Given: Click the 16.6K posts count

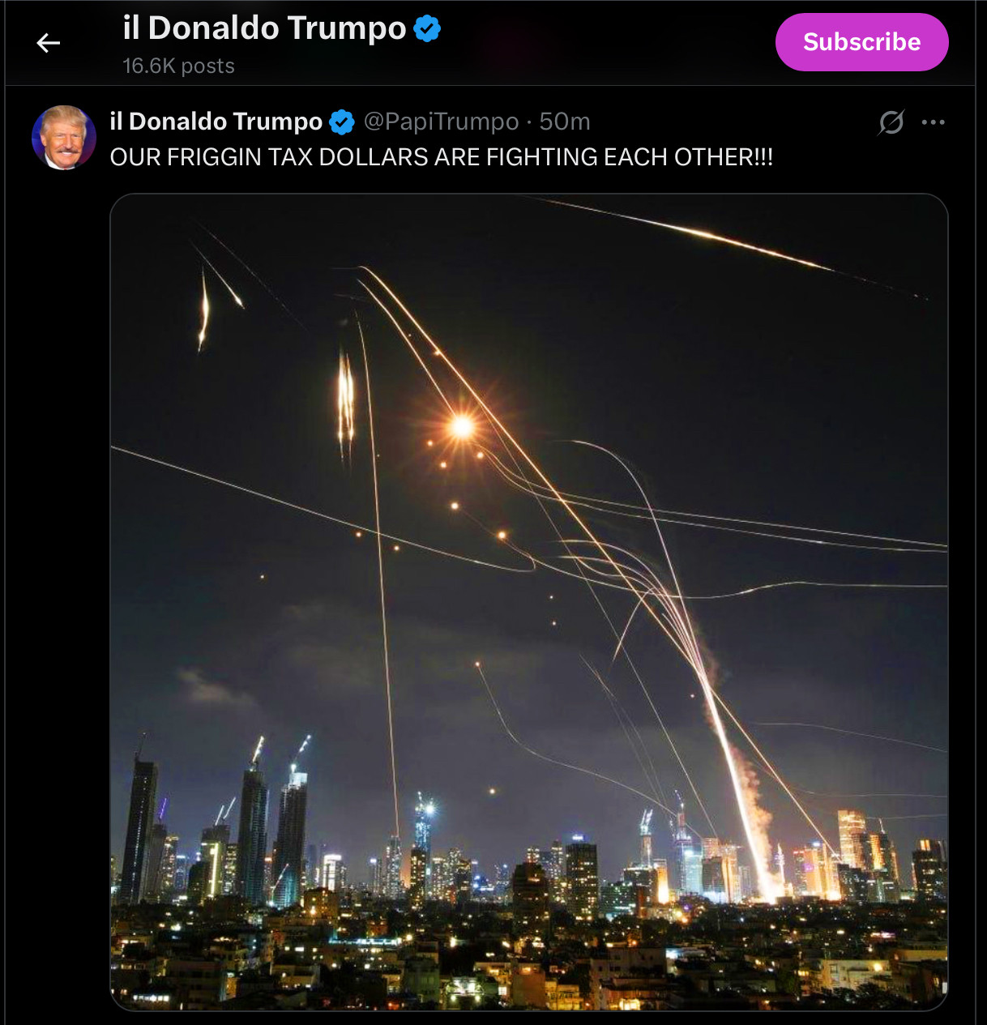Looking at the screenshot, I should tap(178, 66).
